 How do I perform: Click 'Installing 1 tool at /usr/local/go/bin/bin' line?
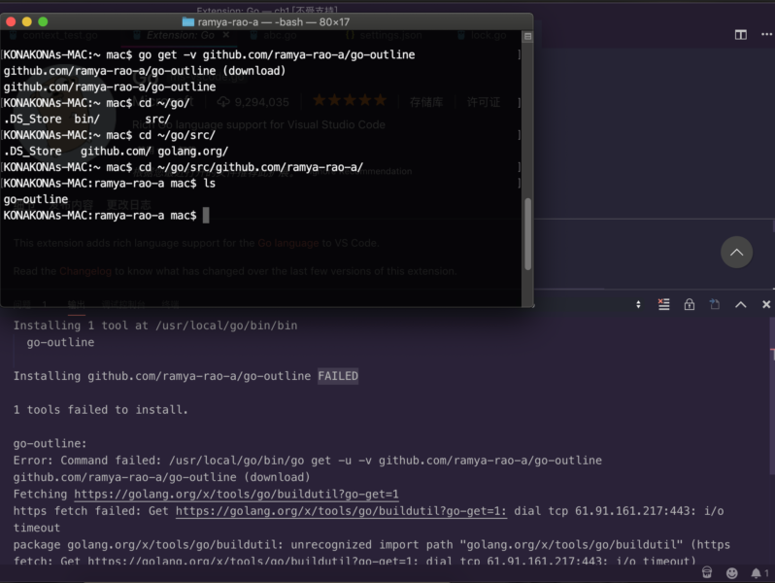(155, 326)
